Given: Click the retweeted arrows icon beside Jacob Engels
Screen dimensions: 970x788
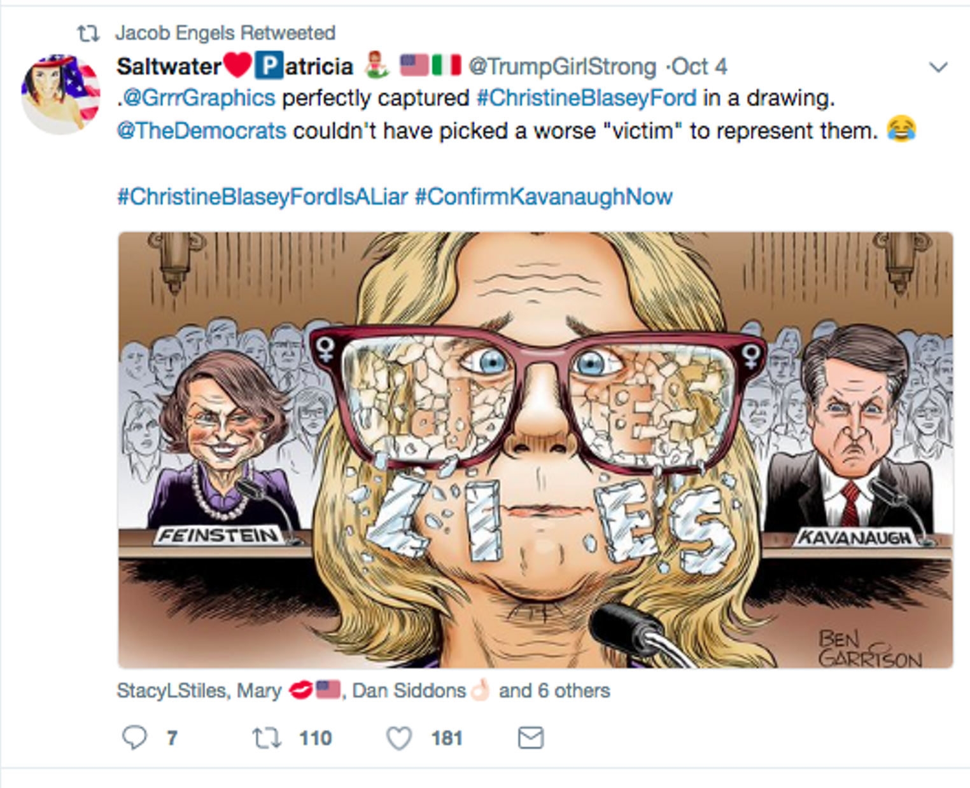Looking at the screenshot, I should [88, 33].
